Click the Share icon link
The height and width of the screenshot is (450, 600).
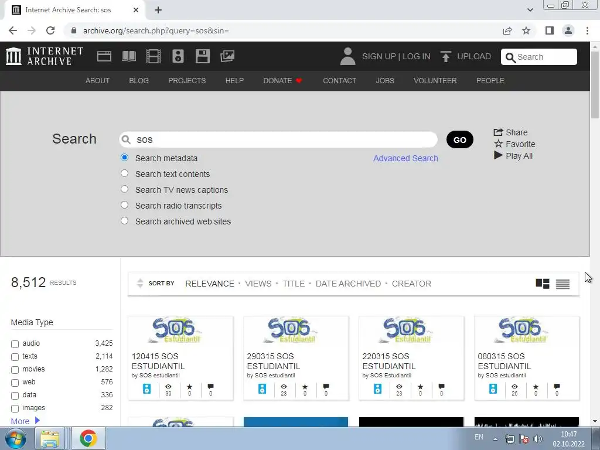tap(510, 132)
